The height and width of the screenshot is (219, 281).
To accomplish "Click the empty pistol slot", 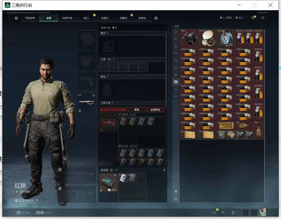I will tap(87, 82).
